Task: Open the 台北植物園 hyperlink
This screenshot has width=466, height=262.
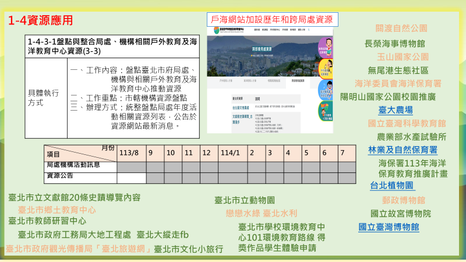Action: click(x=391, y=186)
